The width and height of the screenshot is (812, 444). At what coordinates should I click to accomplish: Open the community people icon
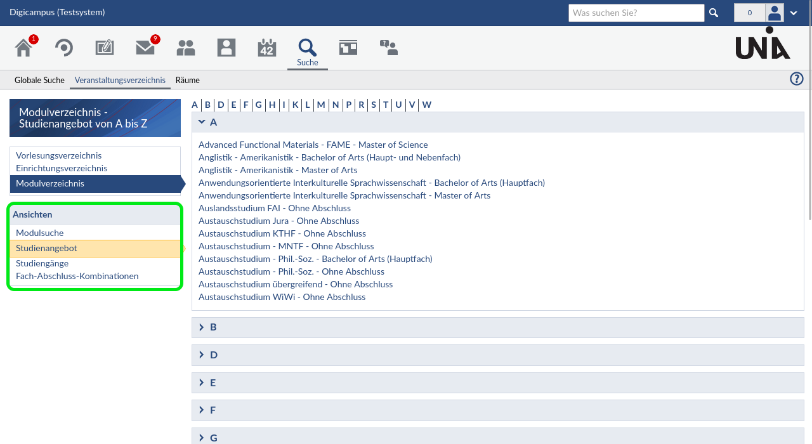[186, 48]
